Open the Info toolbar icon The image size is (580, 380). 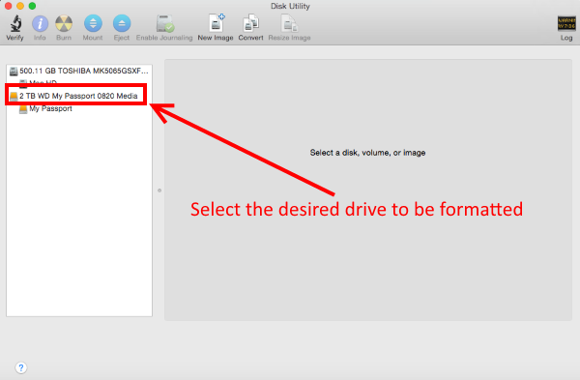[40, 24]
